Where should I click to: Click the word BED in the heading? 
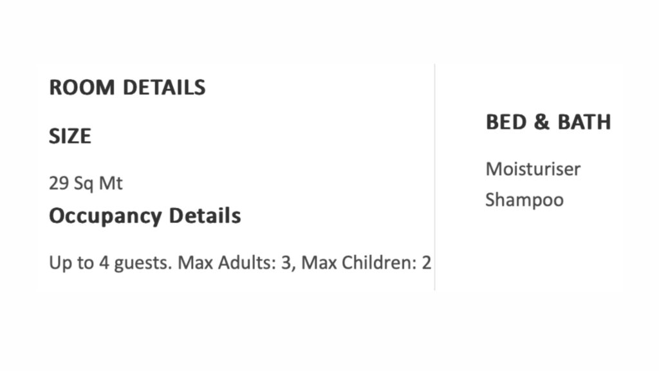[505, 122]
